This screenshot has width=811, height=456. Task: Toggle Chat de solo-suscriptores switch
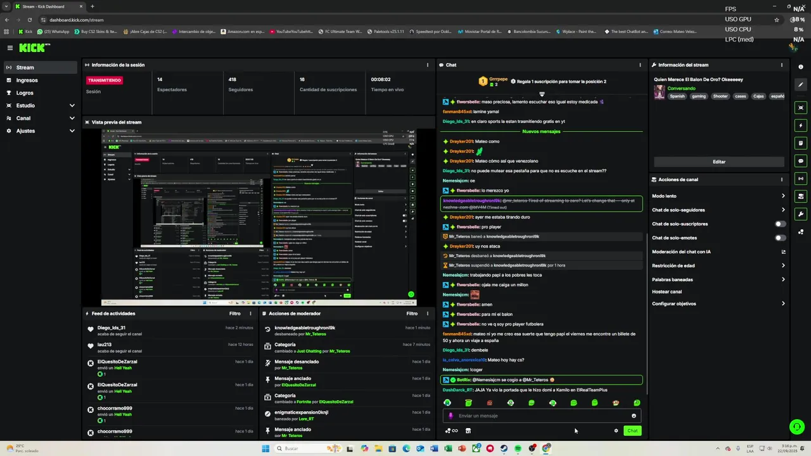(781, 224)
